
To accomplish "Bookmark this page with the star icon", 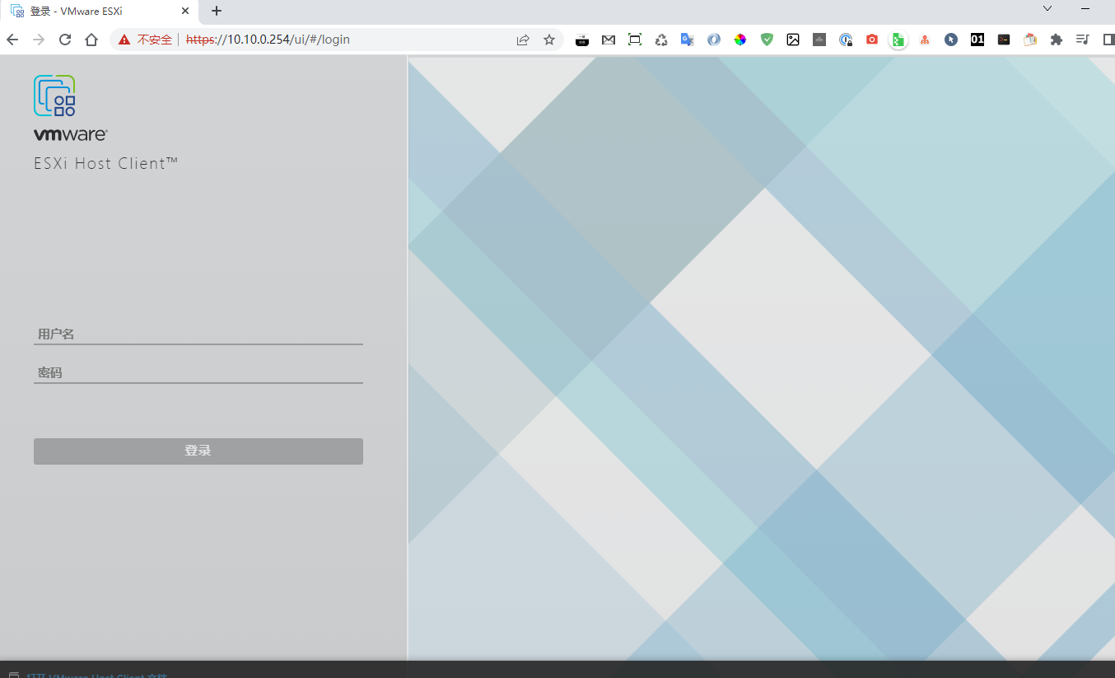I will pyautogui.click(x=549, y=40).
